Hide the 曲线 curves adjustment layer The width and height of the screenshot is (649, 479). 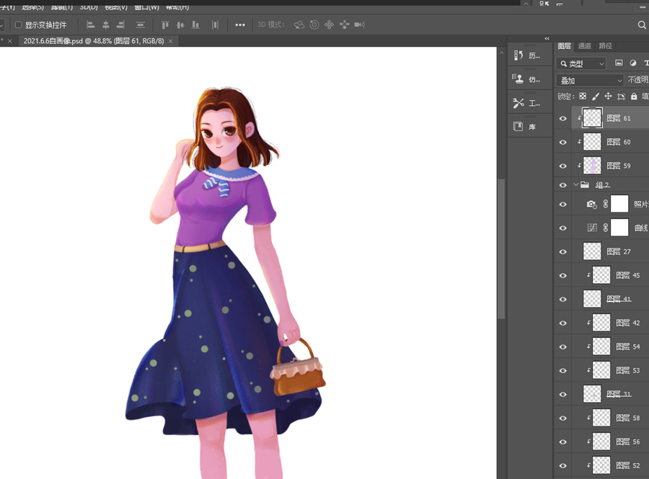point(563,228)
